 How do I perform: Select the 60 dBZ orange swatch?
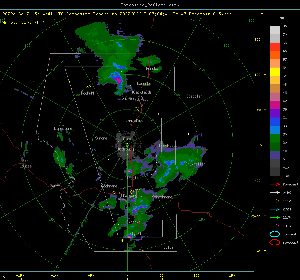275,55
